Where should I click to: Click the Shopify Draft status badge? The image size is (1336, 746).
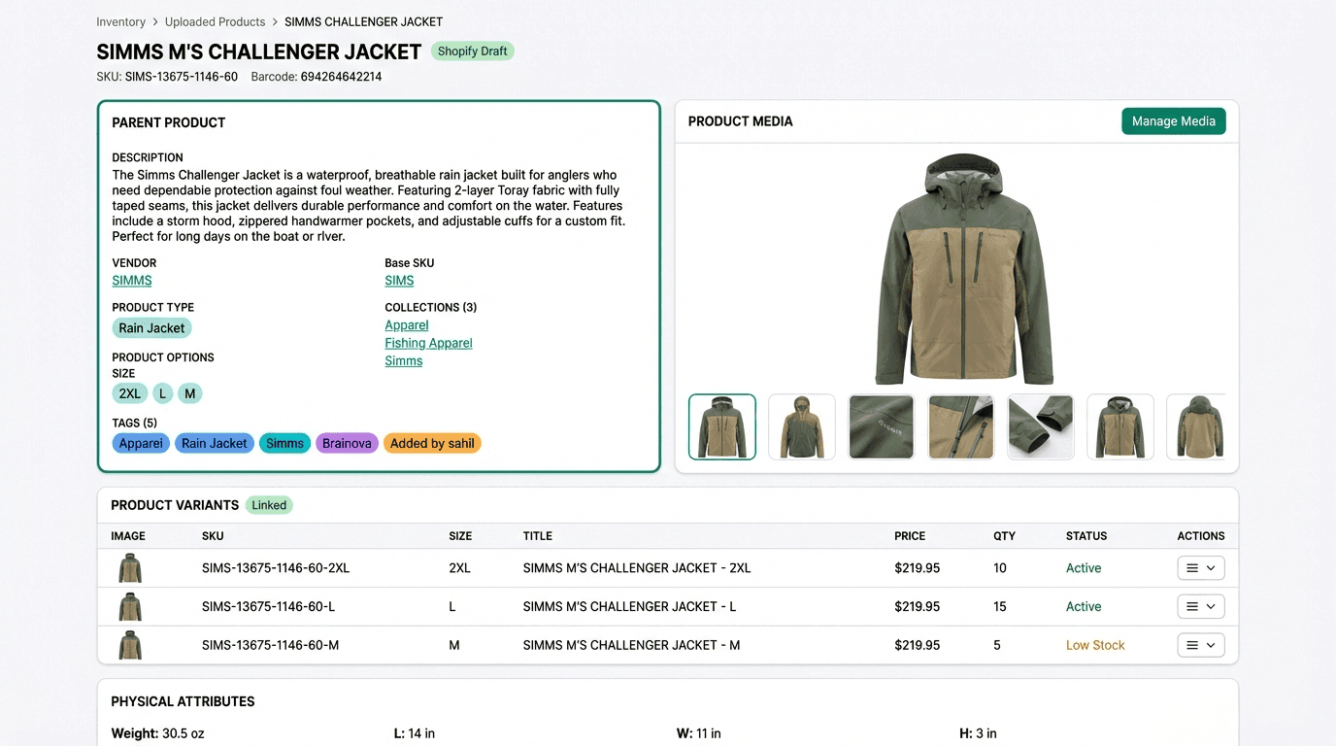pos(473,51)
